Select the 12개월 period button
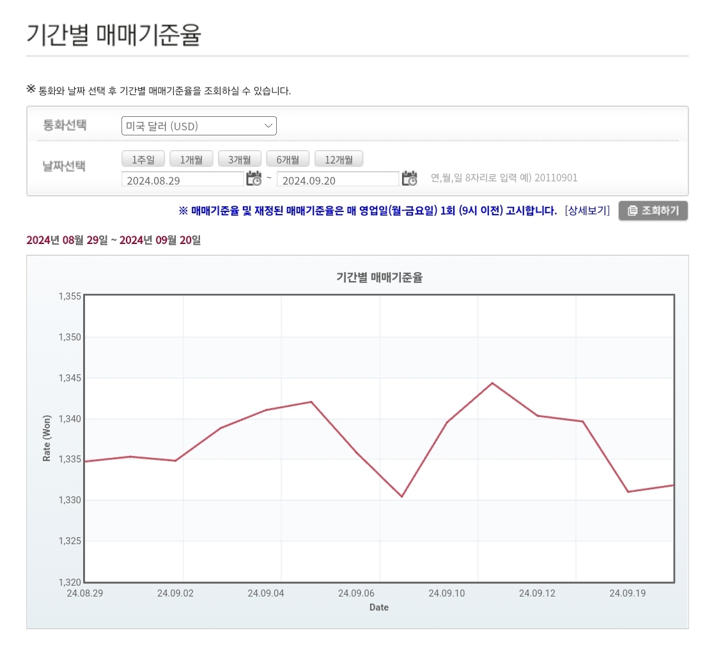This screenshot has width=707, height=647. pos(339,159)
